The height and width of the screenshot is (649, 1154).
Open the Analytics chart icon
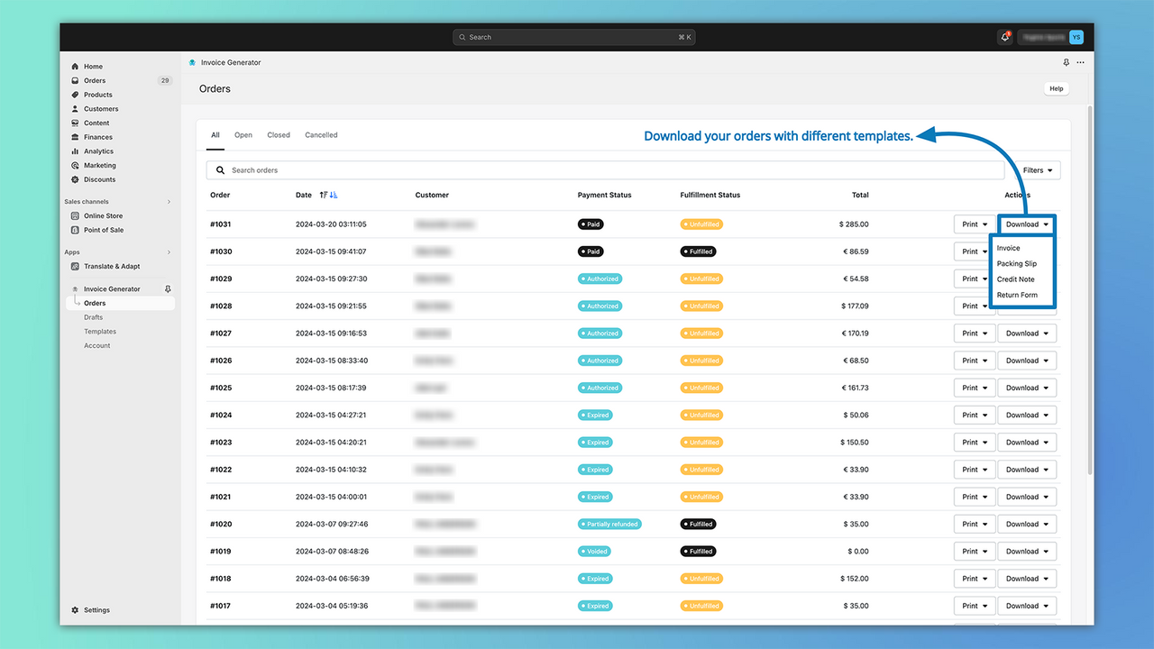(x=76, y=151)
